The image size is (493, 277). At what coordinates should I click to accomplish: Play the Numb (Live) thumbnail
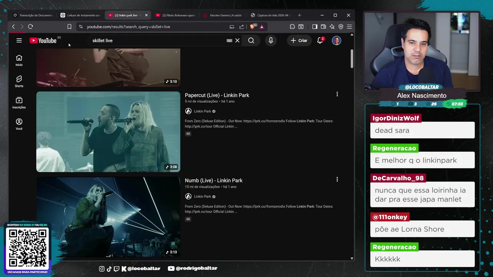coord(108,217)
